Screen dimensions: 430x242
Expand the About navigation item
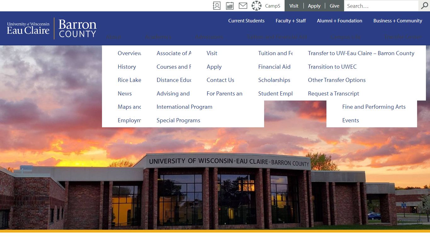114,37
